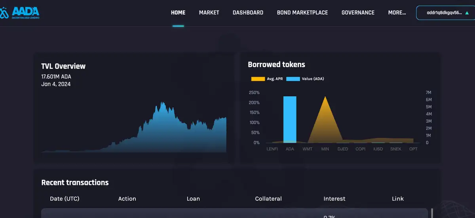
Task: Open the DASHBOARD page
Action: 248,13
